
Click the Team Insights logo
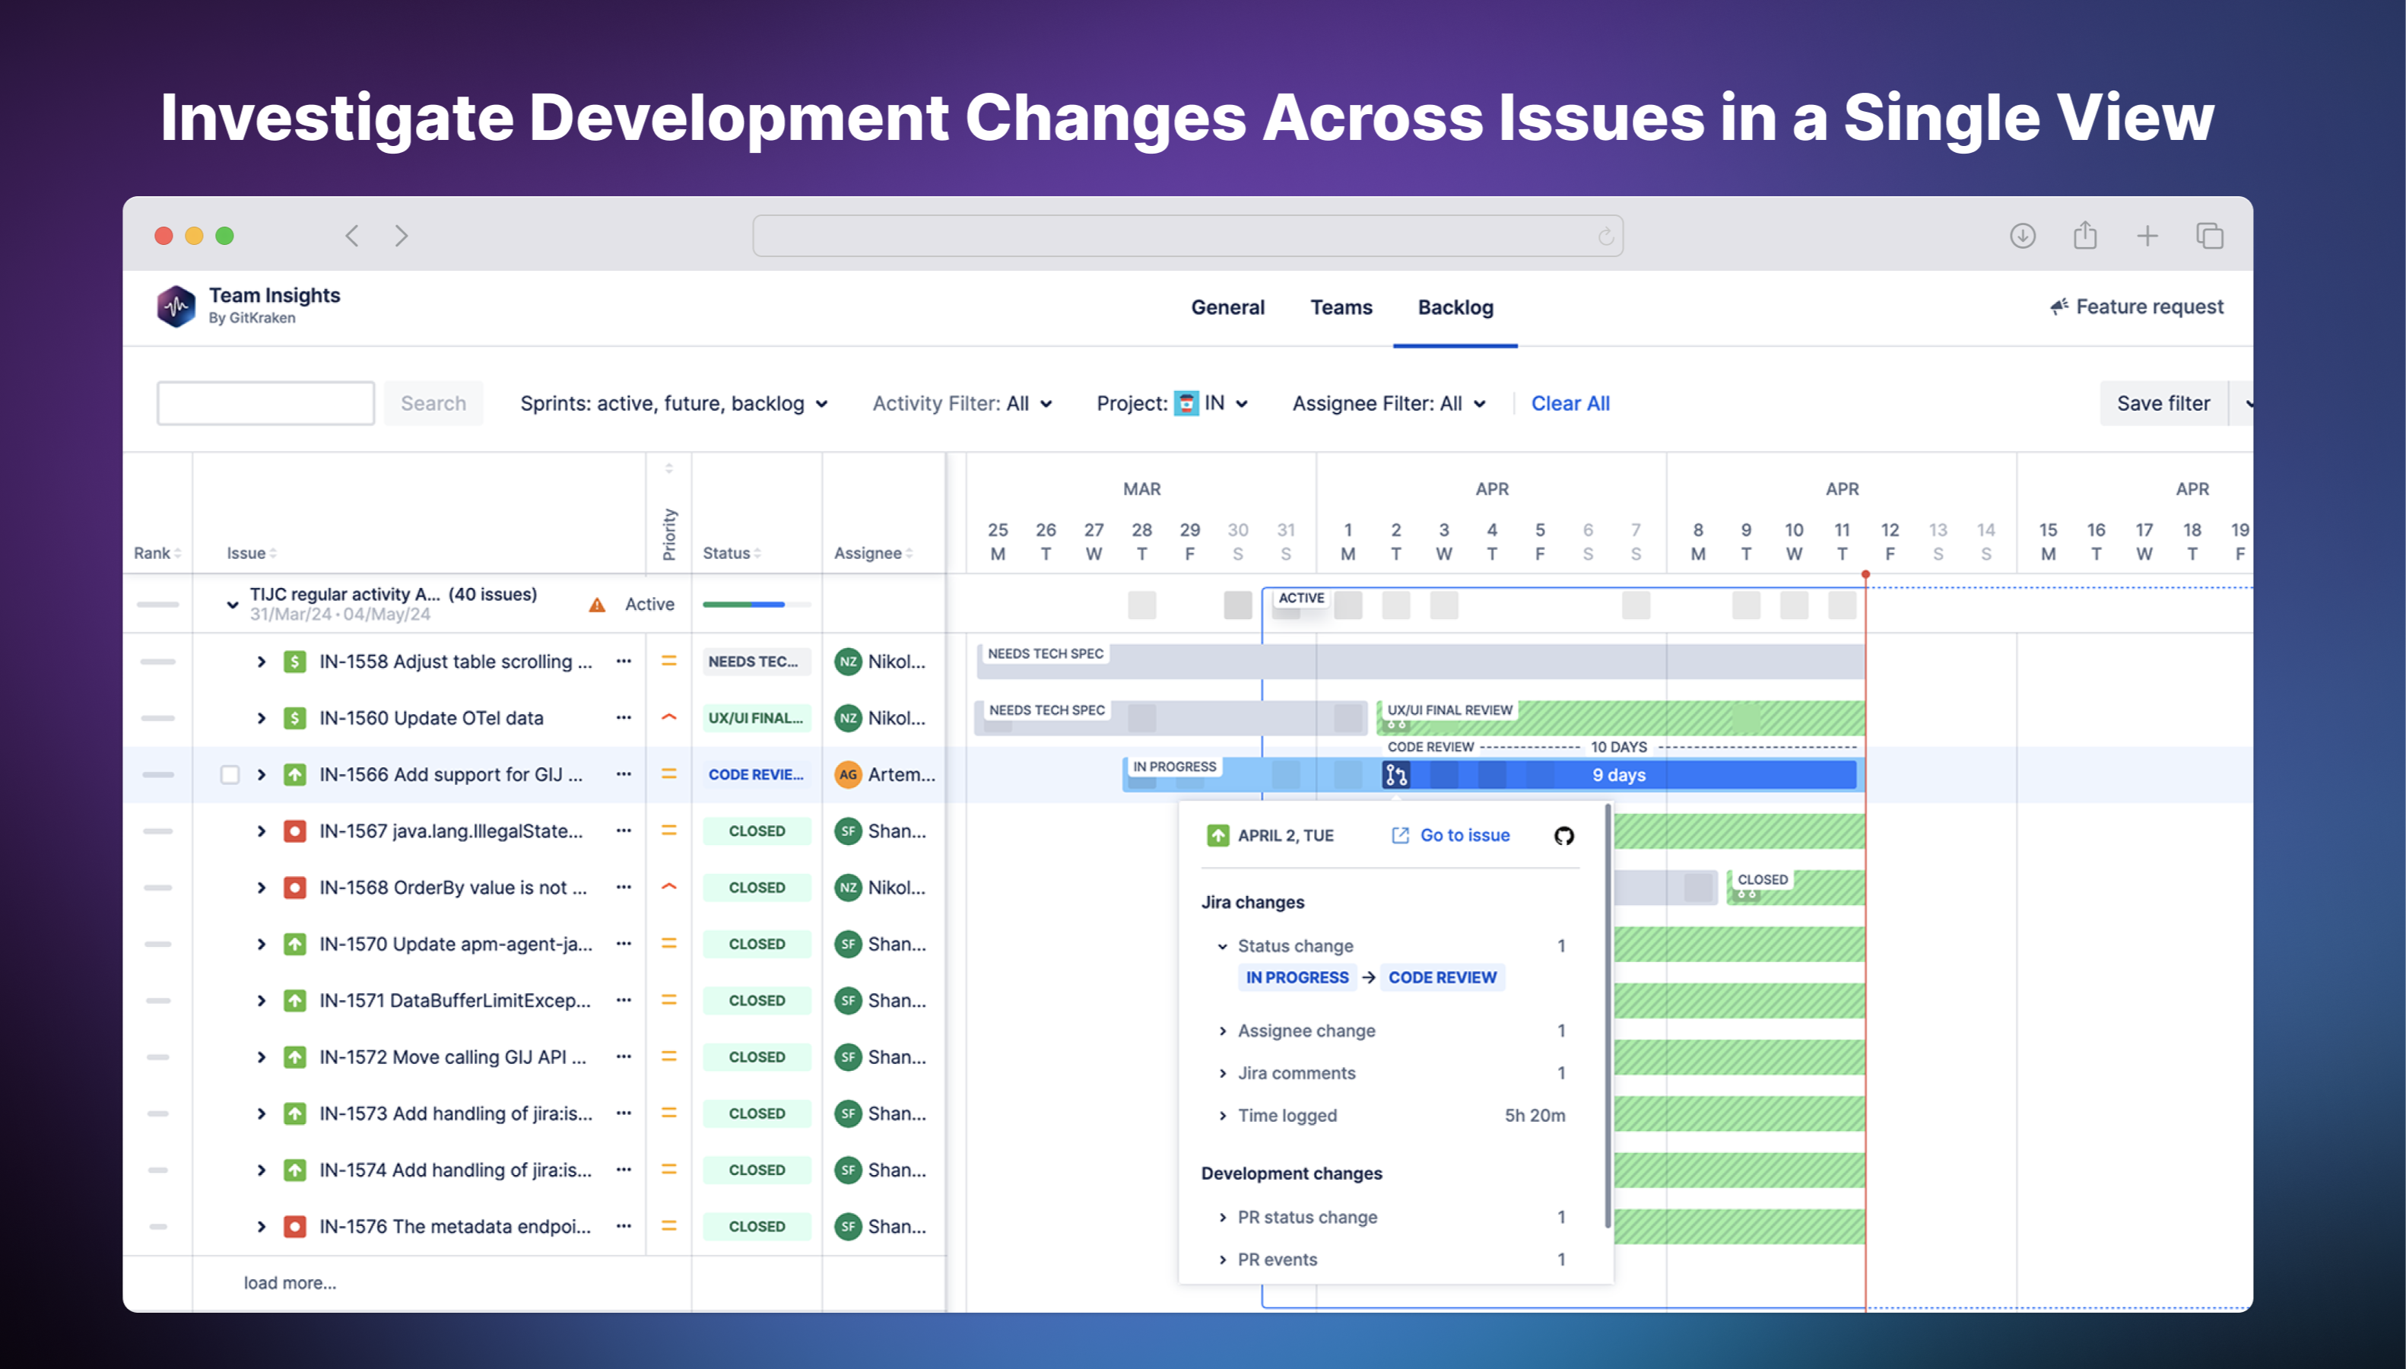click(176, 307)
